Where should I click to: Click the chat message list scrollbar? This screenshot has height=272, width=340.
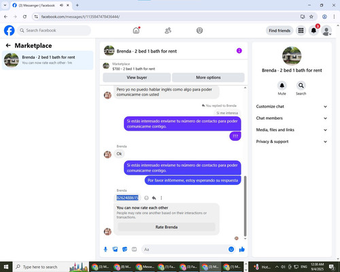coord(245,206)
